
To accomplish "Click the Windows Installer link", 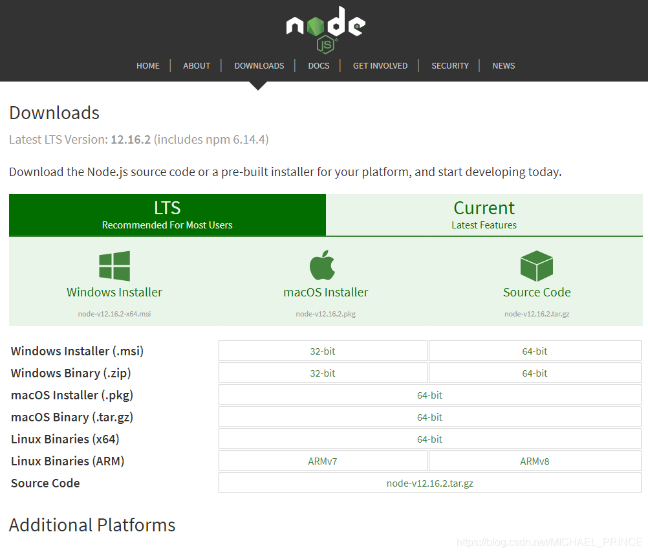I will (x=114, y=293).
